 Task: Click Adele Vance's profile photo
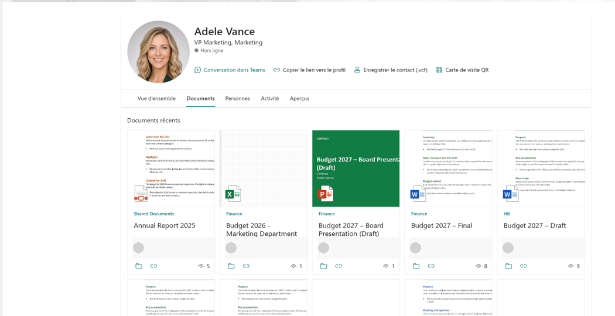(159, 51)
